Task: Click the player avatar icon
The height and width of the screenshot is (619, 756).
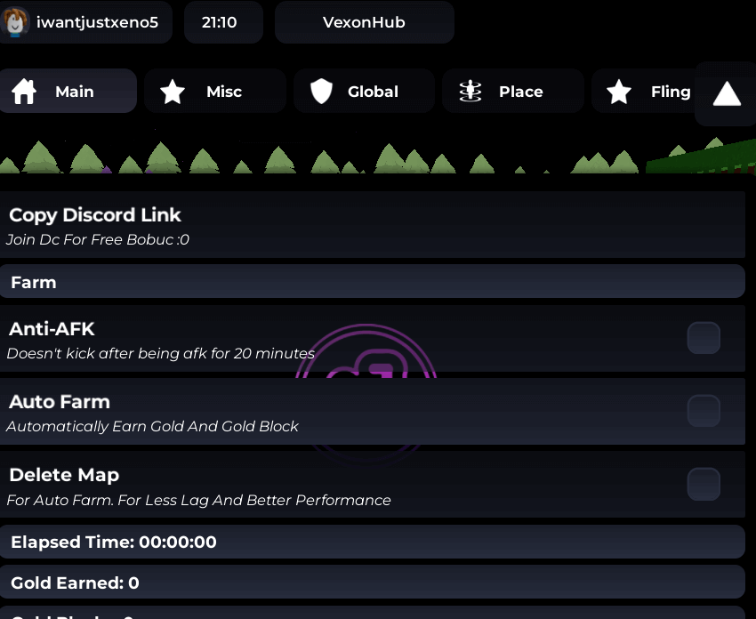Action: click(15, 21)
